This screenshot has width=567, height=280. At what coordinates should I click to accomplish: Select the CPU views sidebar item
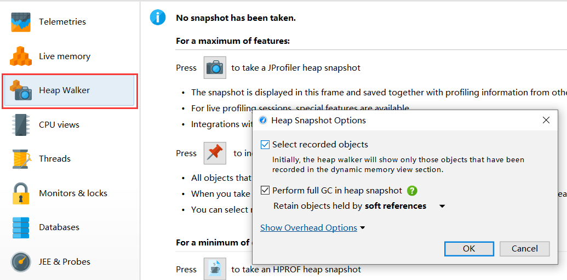pyautogui.click(x=59, y=124)
